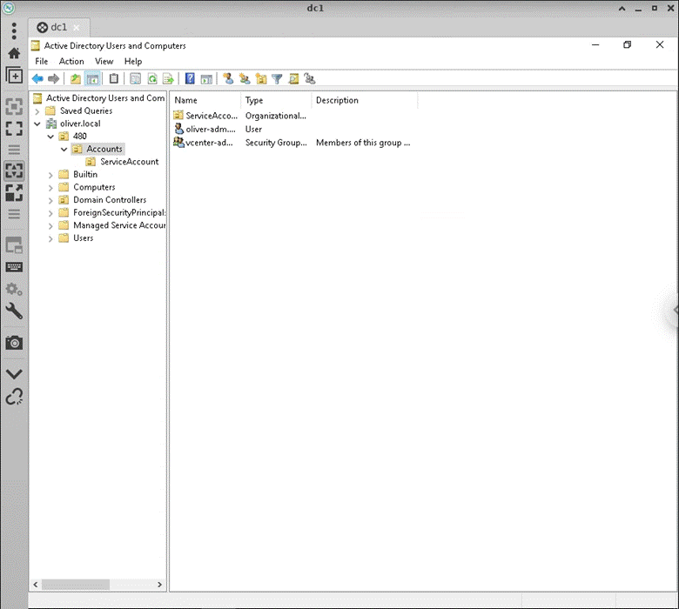Expand the Saved Queries node
The height and width of the screenshot is (609, 679).
click(x=37, y=111)
